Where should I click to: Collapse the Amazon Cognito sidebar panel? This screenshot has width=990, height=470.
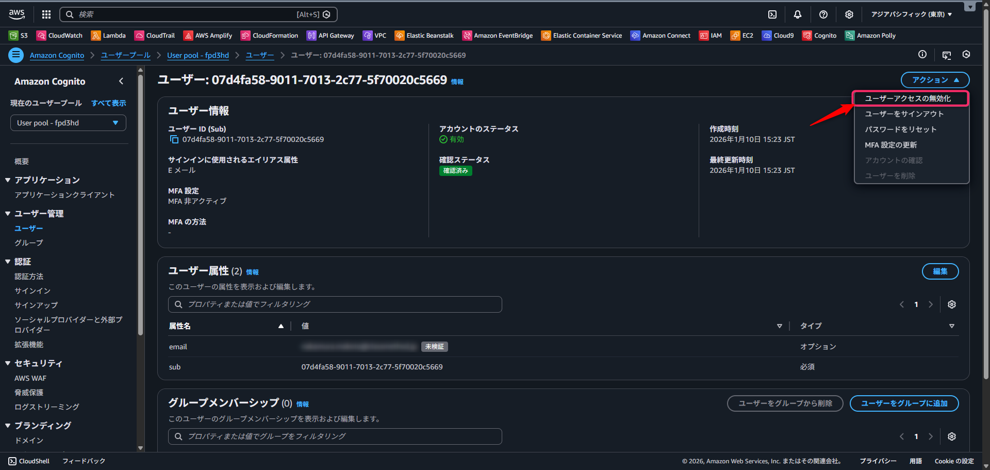[x=121, y=81]
